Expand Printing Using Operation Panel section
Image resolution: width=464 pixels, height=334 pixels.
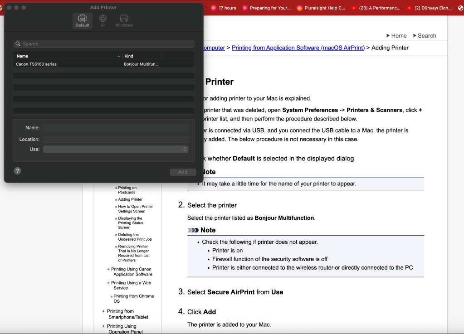pyautogui.click(x=103, y=326)
